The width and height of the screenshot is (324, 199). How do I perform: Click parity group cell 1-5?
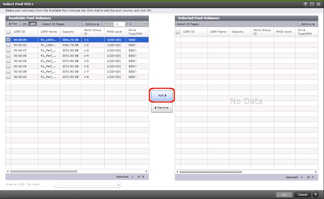93,61
